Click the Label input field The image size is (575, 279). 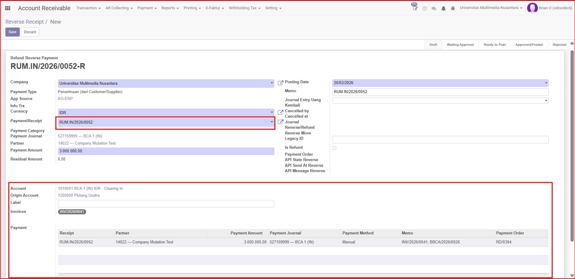166,204
